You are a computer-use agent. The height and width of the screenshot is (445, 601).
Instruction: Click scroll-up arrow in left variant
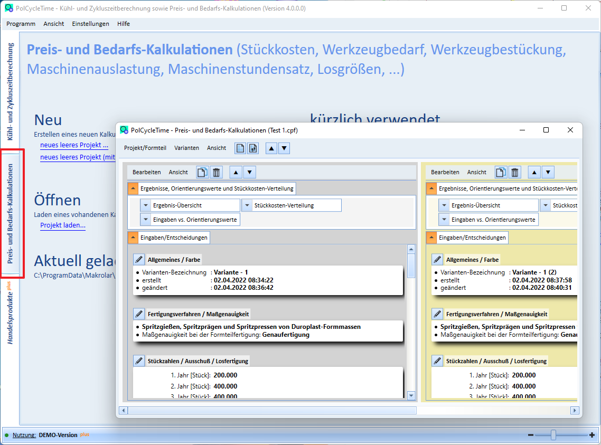coord(411,249)
